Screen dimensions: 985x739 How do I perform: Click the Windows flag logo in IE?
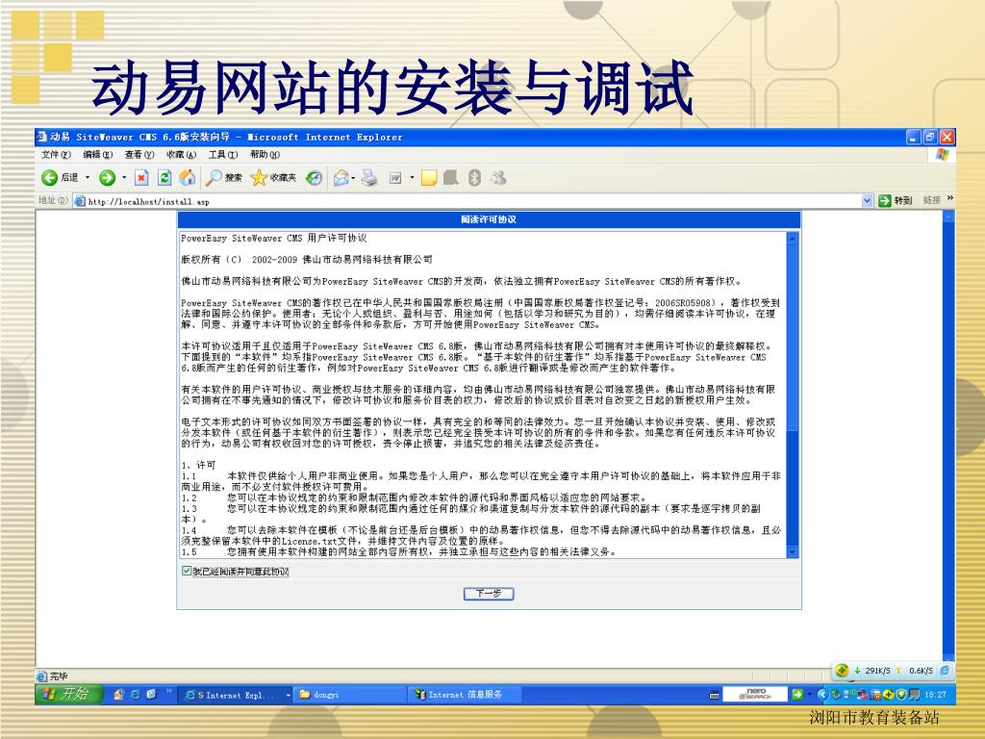click(942, 155)
